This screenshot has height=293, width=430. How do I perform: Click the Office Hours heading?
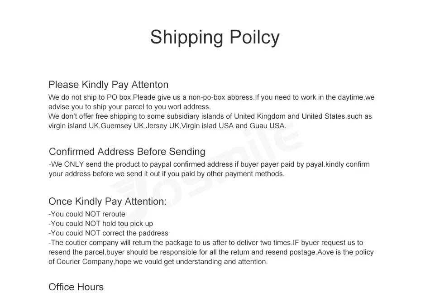click(76, 287)
